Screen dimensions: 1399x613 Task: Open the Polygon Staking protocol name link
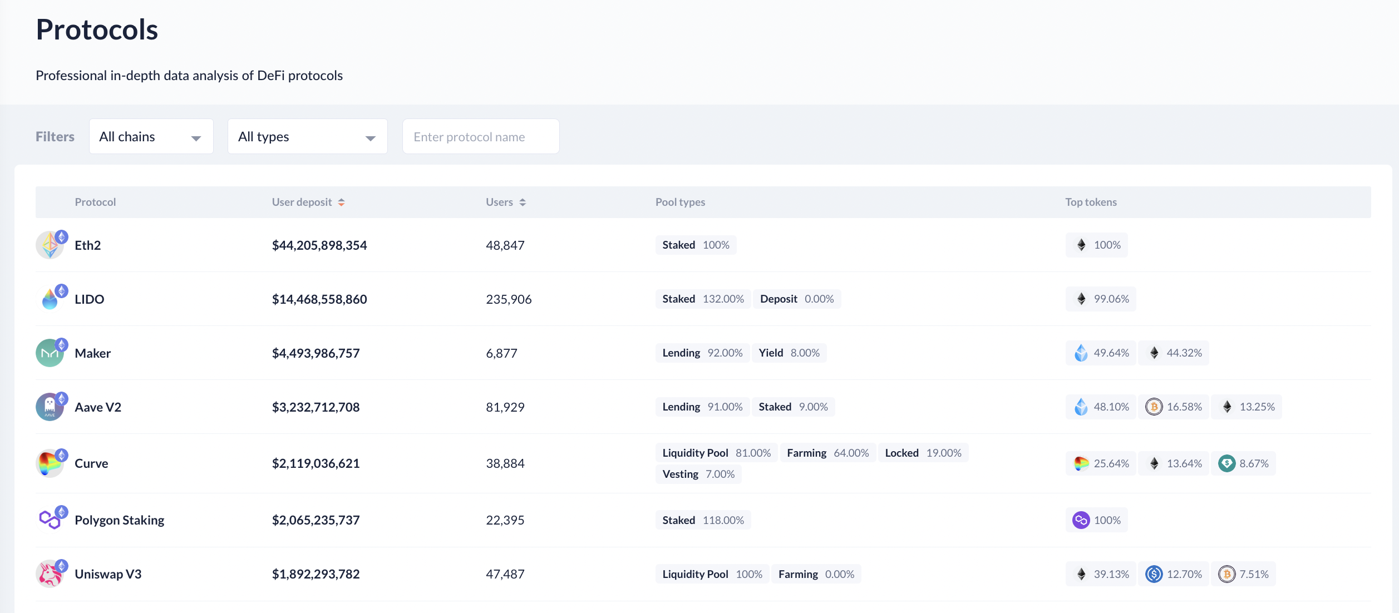click(120, 520)
